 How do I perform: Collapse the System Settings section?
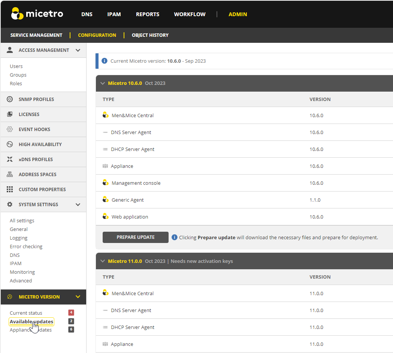tap(78, 204)
